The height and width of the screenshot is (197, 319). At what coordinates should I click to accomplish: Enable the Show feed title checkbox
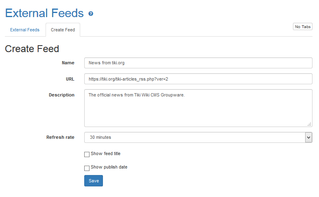point(87,155)
